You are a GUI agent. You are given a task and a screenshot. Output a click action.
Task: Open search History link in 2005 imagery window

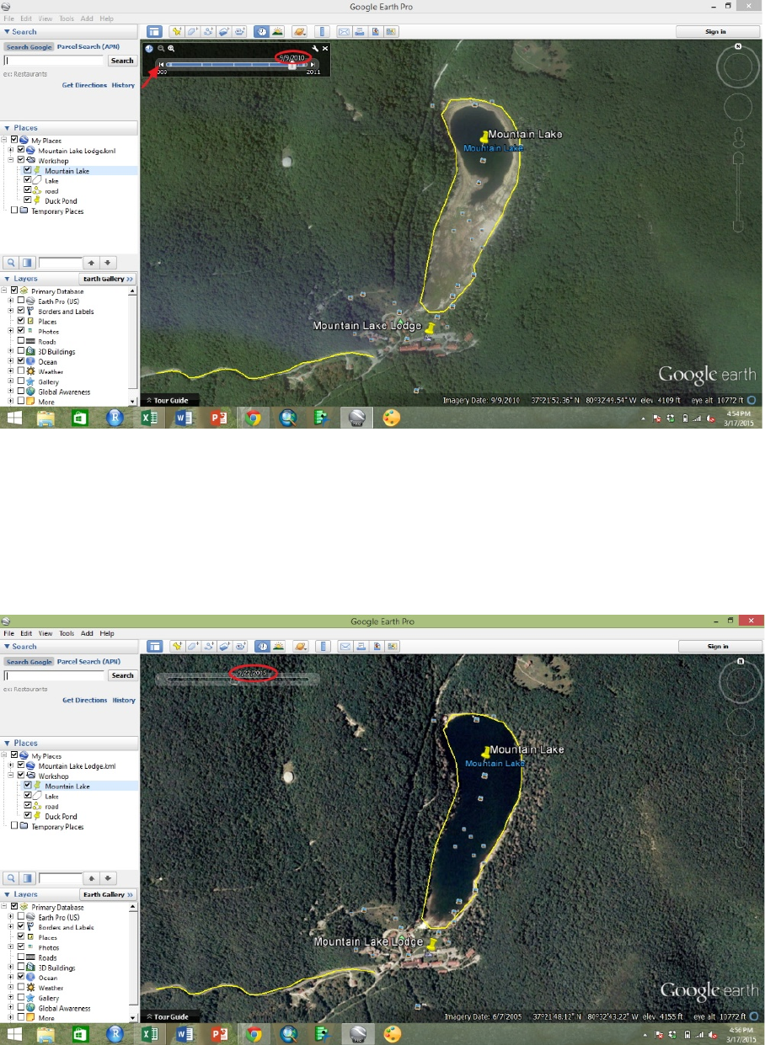click(123, 701)
